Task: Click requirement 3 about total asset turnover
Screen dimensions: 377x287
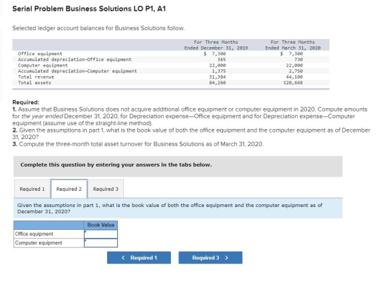Action: tap(138, 145)
